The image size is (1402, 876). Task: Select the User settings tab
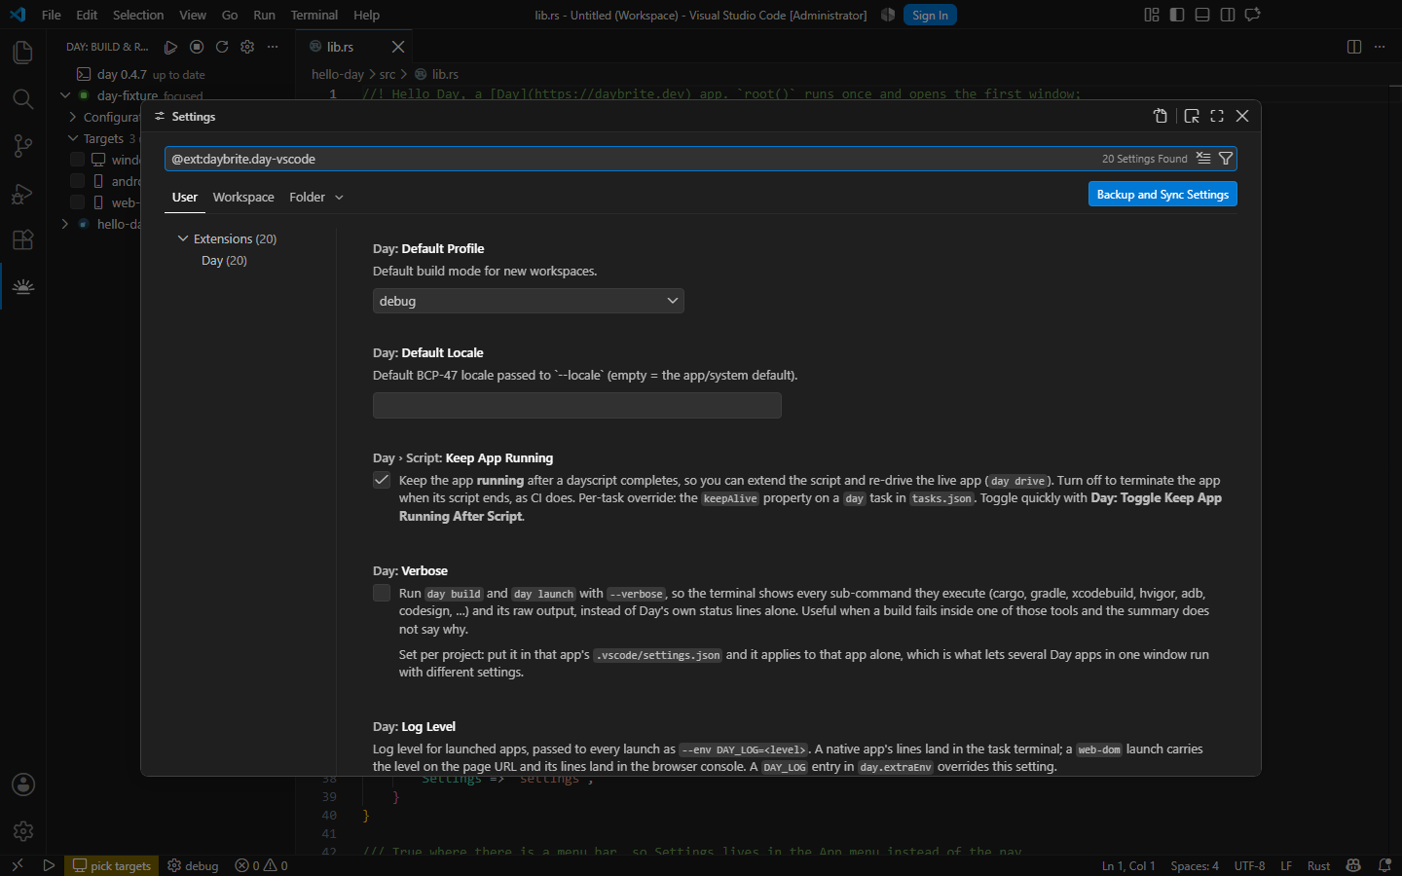(x=185, y=197)
